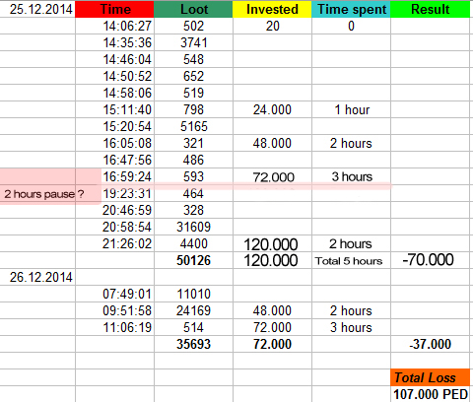
Task: Click the '2 hours pause ?' note cell
Action: click(x=44, y=194)
